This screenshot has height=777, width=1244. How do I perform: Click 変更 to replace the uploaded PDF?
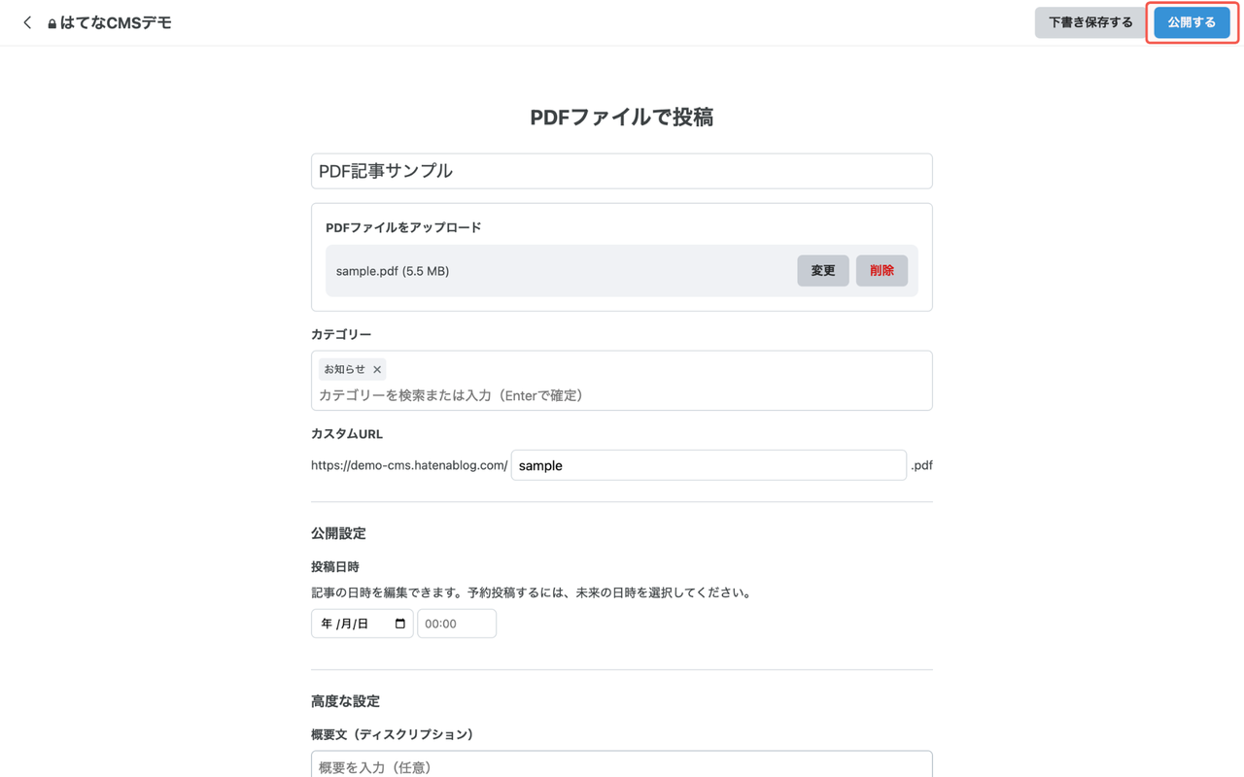[822, 271]
